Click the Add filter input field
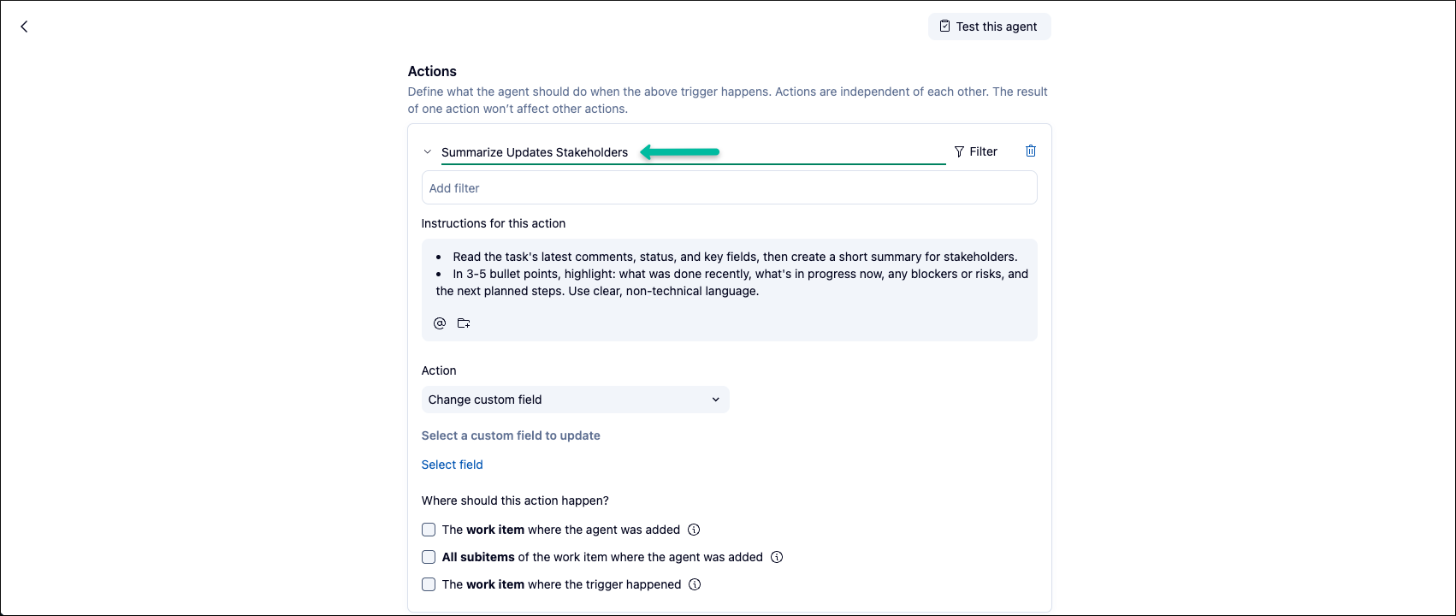Screen dimensions: 1456x616 [x=729, y=188]
